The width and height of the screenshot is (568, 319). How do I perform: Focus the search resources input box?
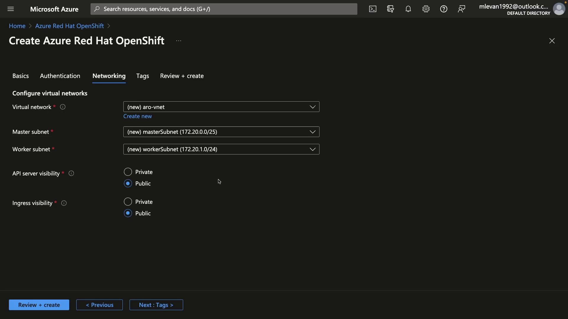[224, 9]
